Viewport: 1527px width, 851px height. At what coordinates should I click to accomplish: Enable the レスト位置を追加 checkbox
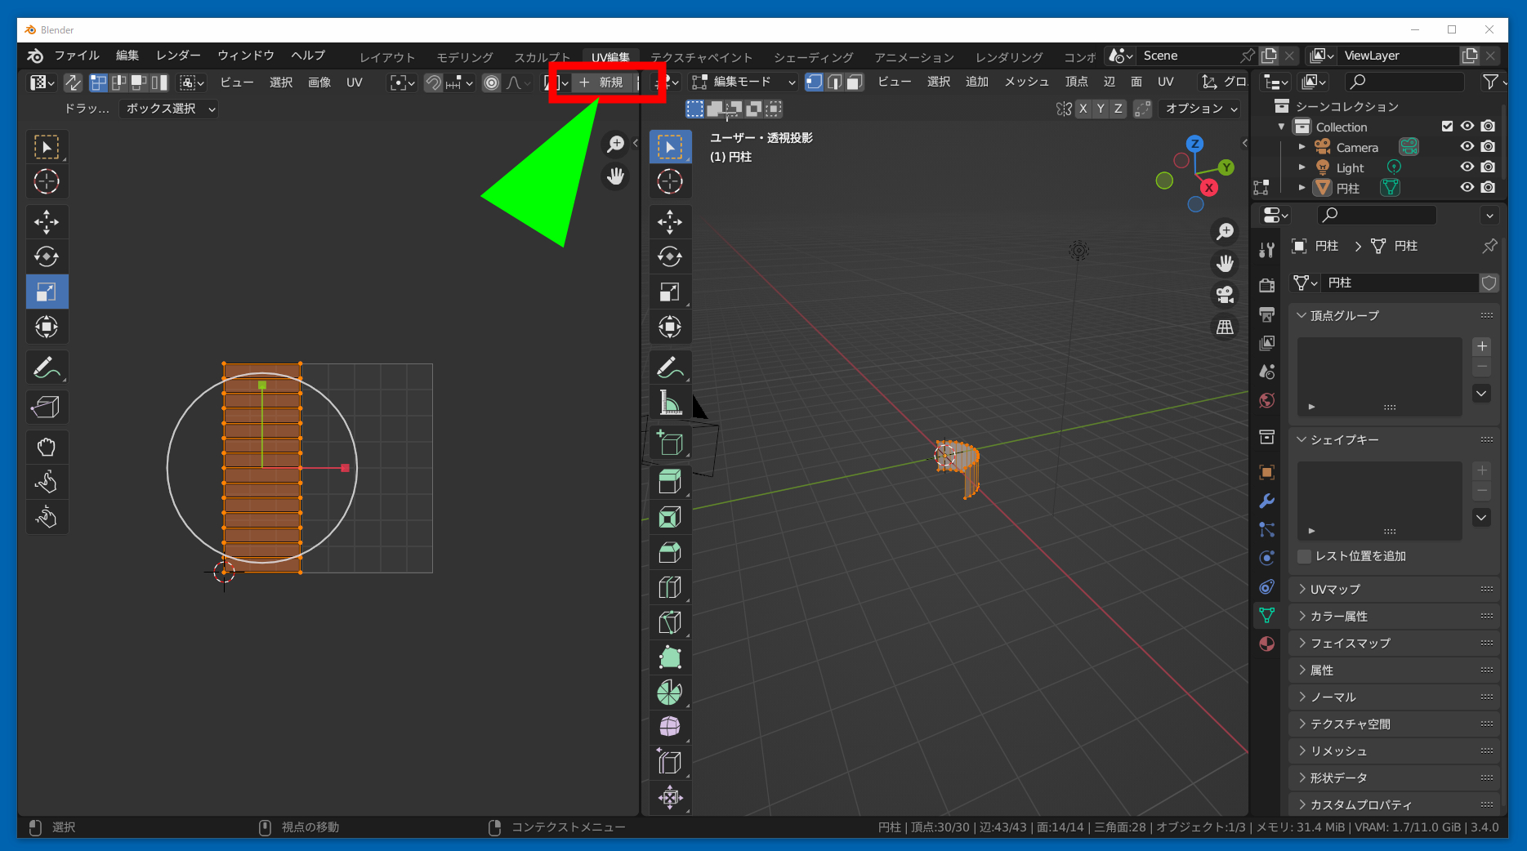point(1305,556)
